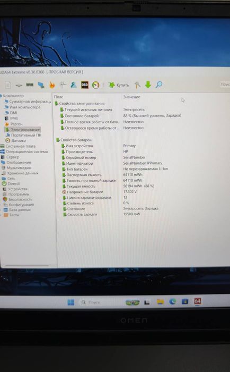Image resolution: width=230 pixels, height=372 pixels.
Task: Click the green download arrow update icon
Action: [148, 84]
